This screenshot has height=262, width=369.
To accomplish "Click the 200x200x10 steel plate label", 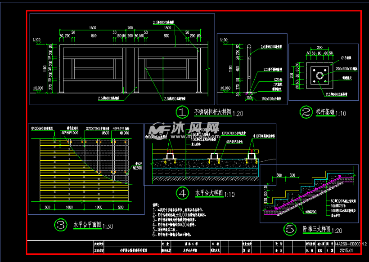I will point(346,69).
